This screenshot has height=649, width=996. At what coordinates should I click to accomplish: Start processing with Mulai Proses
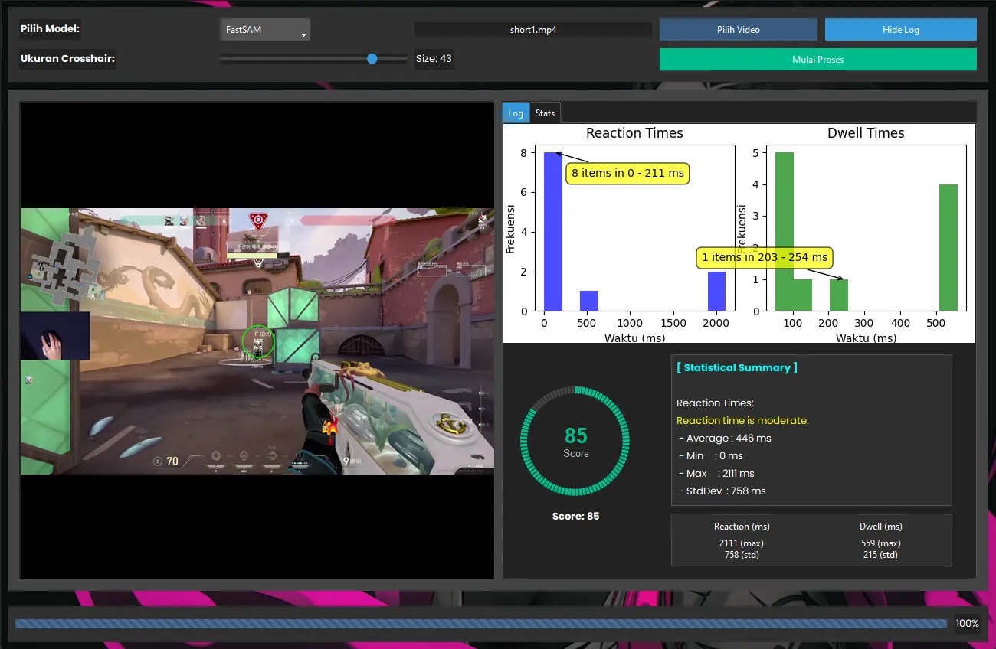pyautogui.click(x=817, y=59)
